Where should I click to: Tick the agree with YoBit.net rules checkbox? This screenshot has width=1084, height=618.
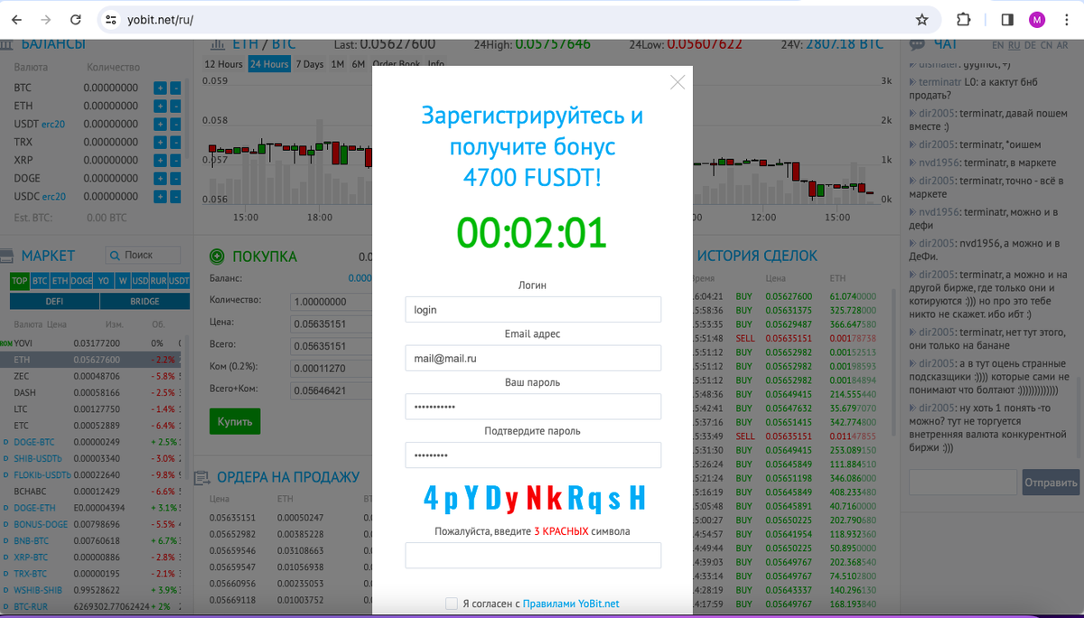[452, 604]
